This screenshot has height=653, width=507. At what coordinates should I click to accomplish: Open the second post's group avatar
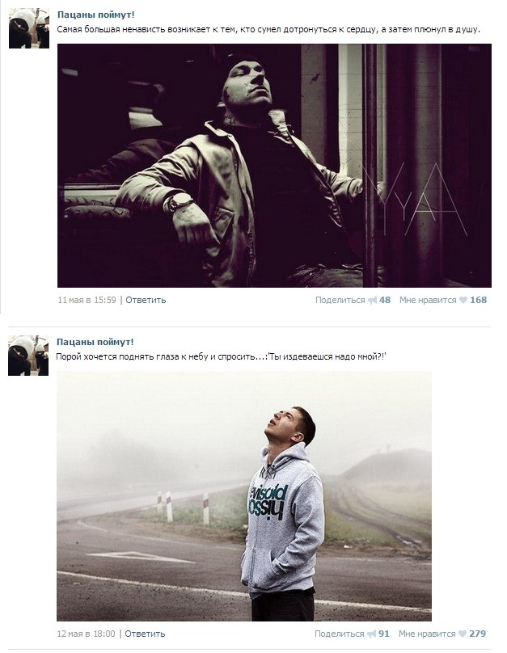(x=28, y=356)
